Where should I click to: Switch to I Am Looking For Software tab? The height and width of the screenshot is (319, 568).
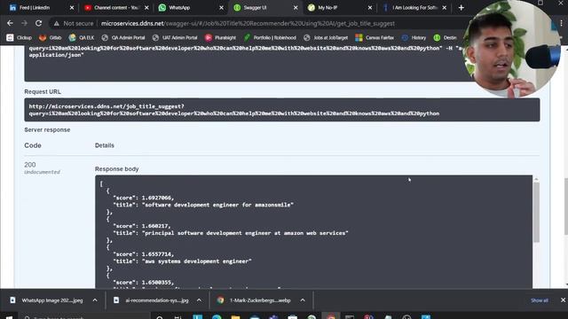coord(414,8)
